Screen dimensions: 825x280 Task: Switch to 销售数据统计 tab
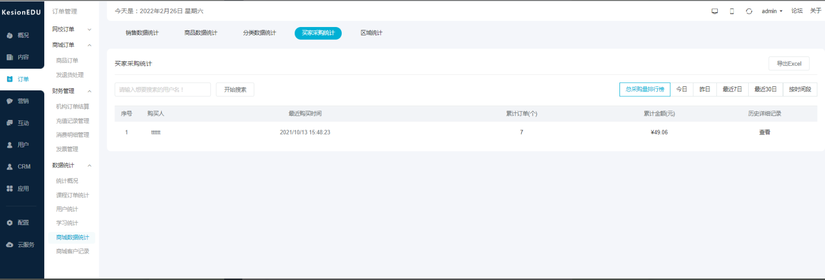pyautogui.click(x=142, y=33)
